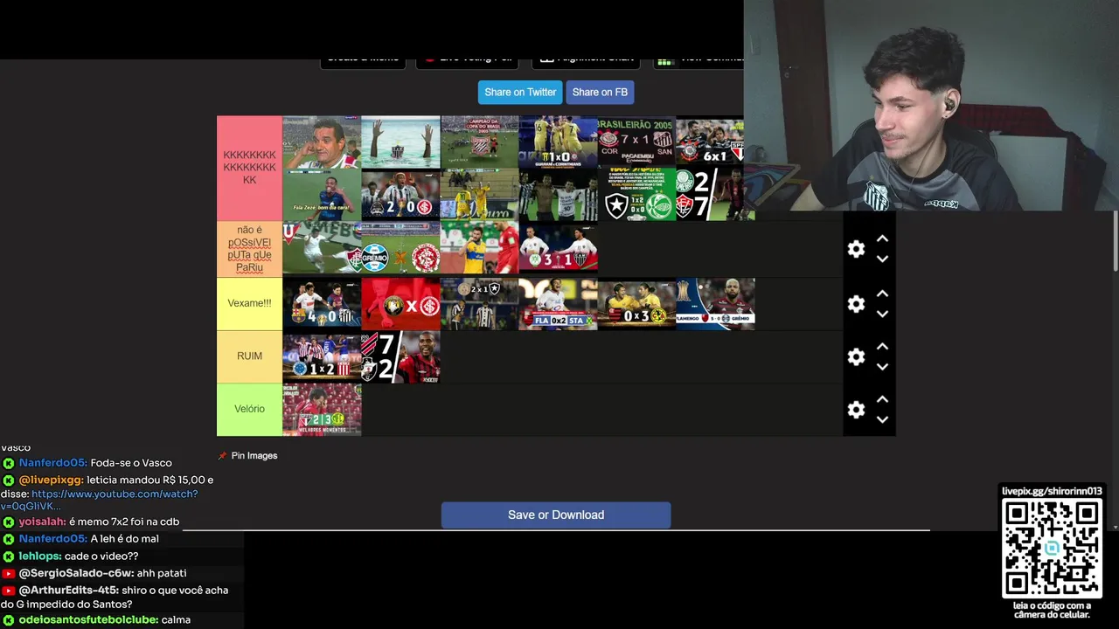Select the pink KKKKKKKK tier label
Viewport: 1119px width, 629px height.
click(249, 168)
